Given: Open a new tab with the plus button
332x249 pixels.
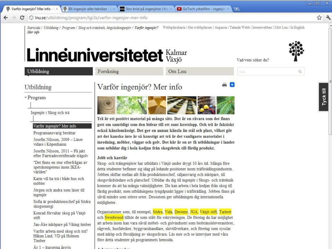Looking at the screenshot, I should 237,9.
